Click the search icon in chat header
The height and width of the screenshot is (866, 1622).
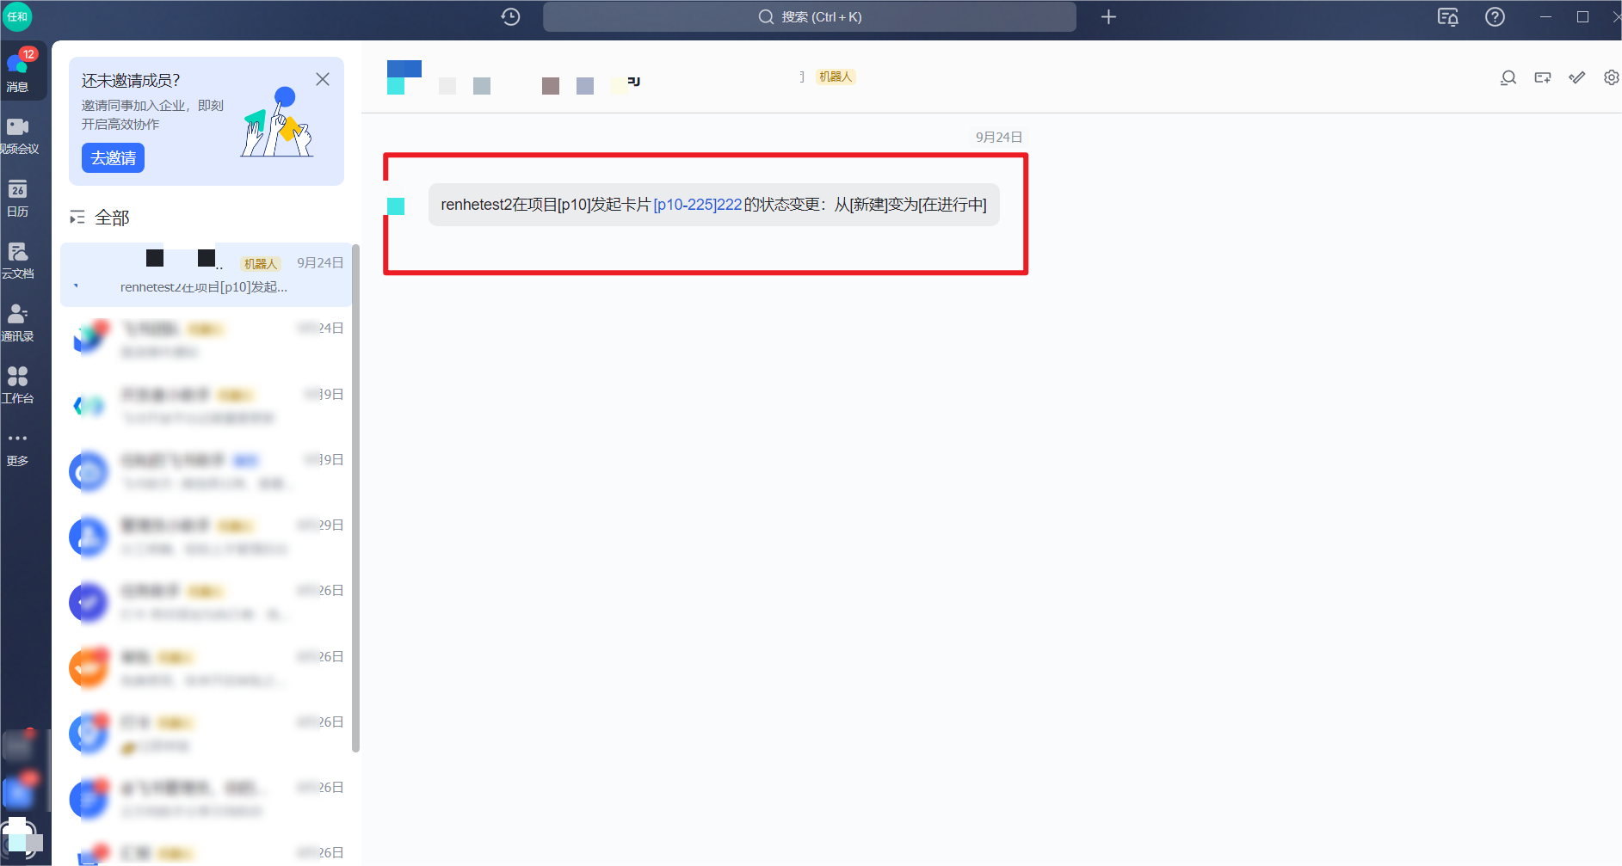pyautogui.click(x=1508, y=78)
